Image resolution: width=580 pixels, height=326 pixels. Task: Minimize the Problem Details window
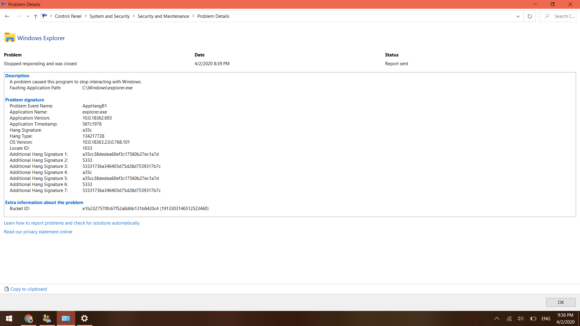point(535,4)
